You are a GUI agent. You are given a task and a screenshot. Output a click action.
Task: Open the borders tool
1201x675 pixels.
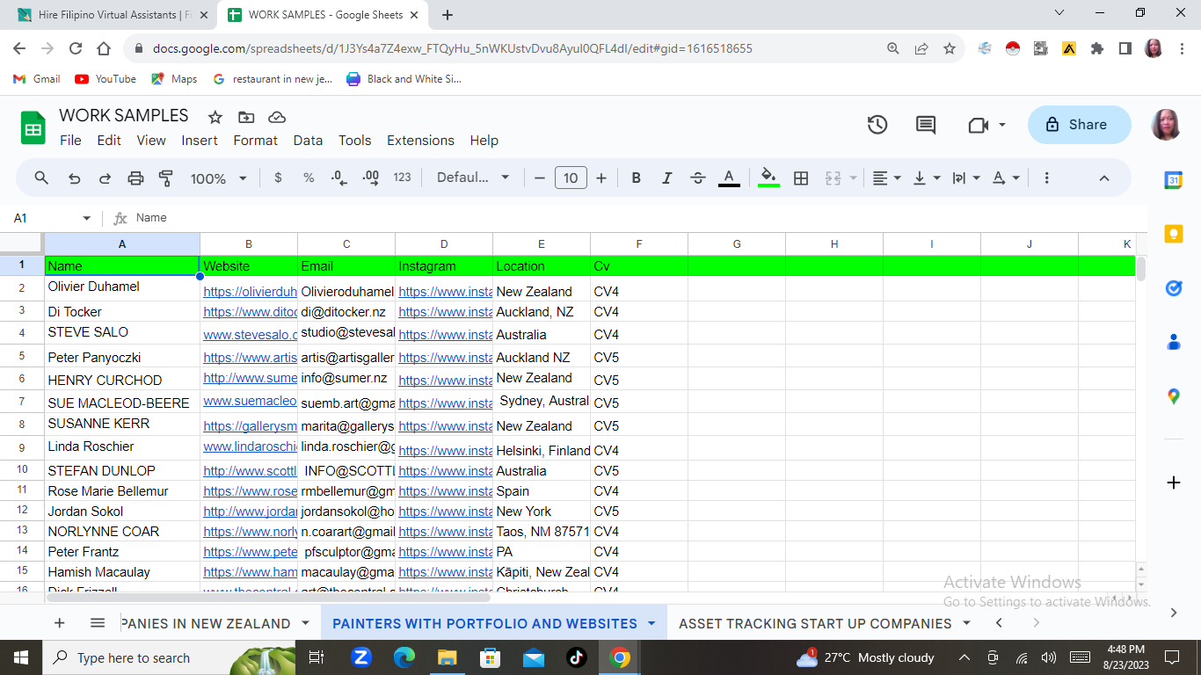pos(801,178)
